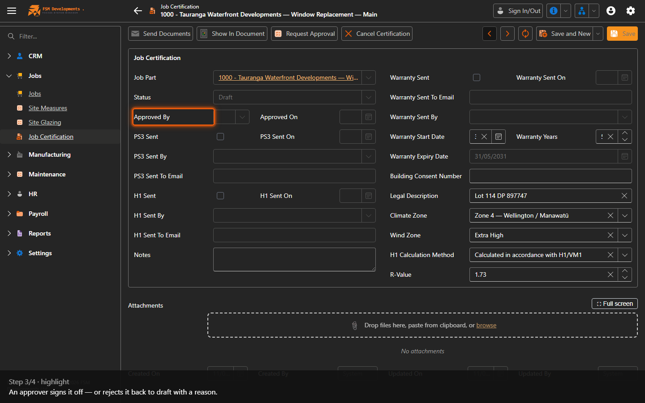The height and width of the screenshot is (403, 645).
Task: Increase the R-Value with up arrow
Action: (x=625, y=271)
